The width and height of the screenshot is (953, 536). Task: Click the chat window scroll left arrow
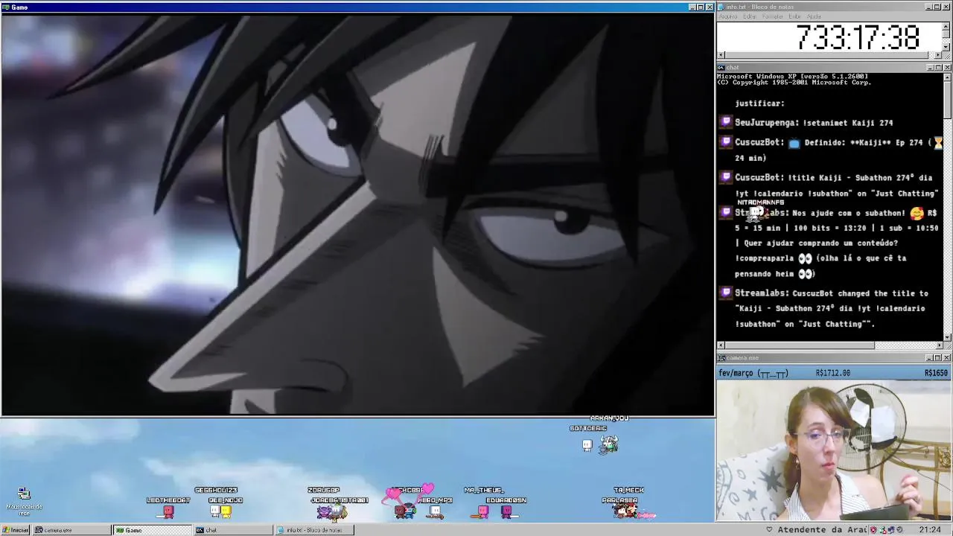[721, 345]
